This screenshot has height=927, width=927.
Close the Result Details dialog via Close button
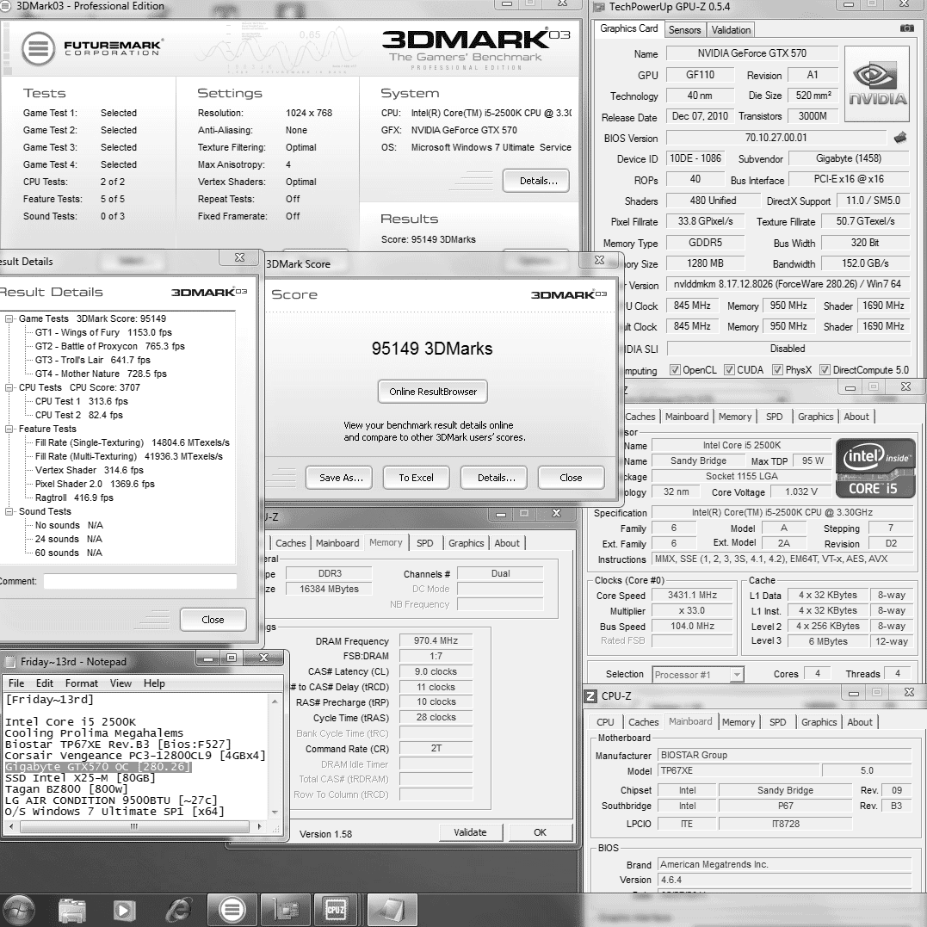tap(213, 620)
